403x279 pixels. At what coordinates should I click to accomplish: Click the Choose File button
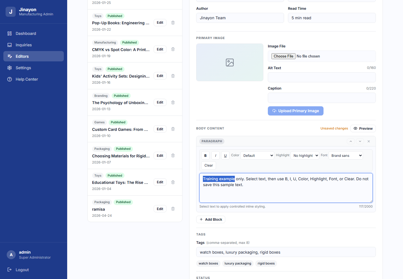283,56
